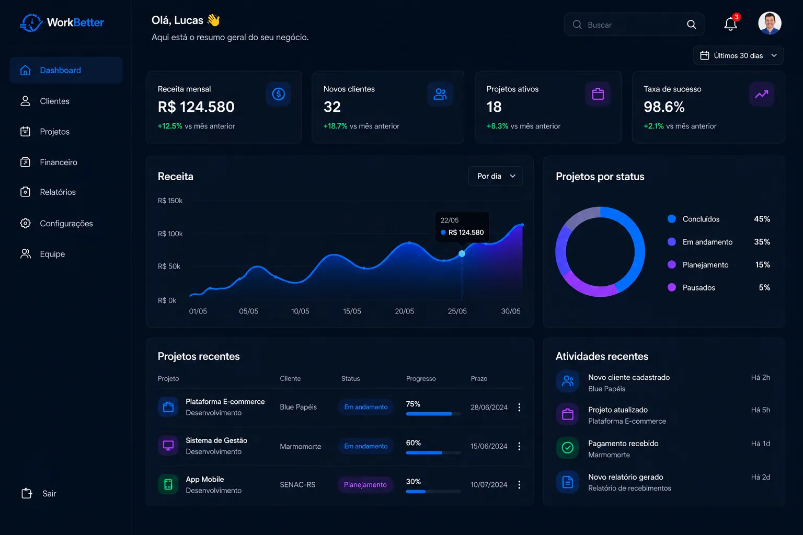Expand the Últimos 30 dias period dropdown
803x535 pixels.
point(738,55)
